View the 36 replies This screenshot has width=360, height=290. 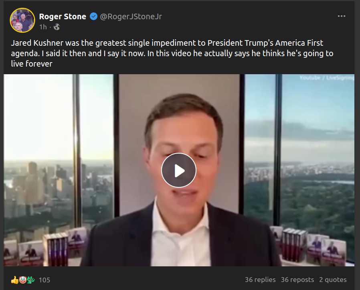pyautogui.click(x=260, y=280)
